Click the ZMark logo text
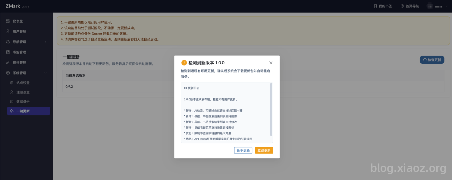 13,6
